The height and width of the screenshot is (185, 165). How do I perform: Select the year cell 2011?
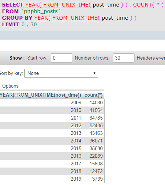point(76,118)
